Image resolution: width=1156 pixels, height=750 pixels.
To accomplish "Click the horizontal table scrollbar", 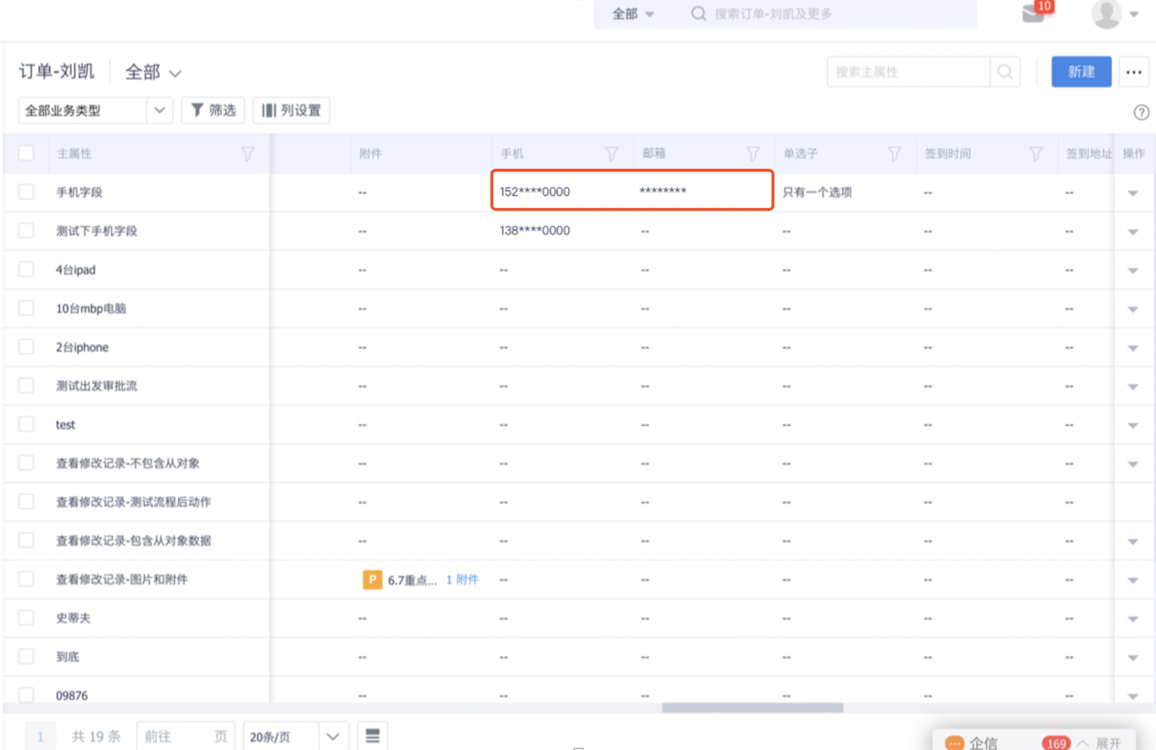I will click(752, 708).
